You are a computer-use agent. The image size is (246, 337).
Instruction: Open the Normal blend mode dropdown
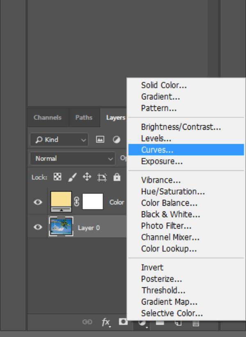[x=72, y=158]
